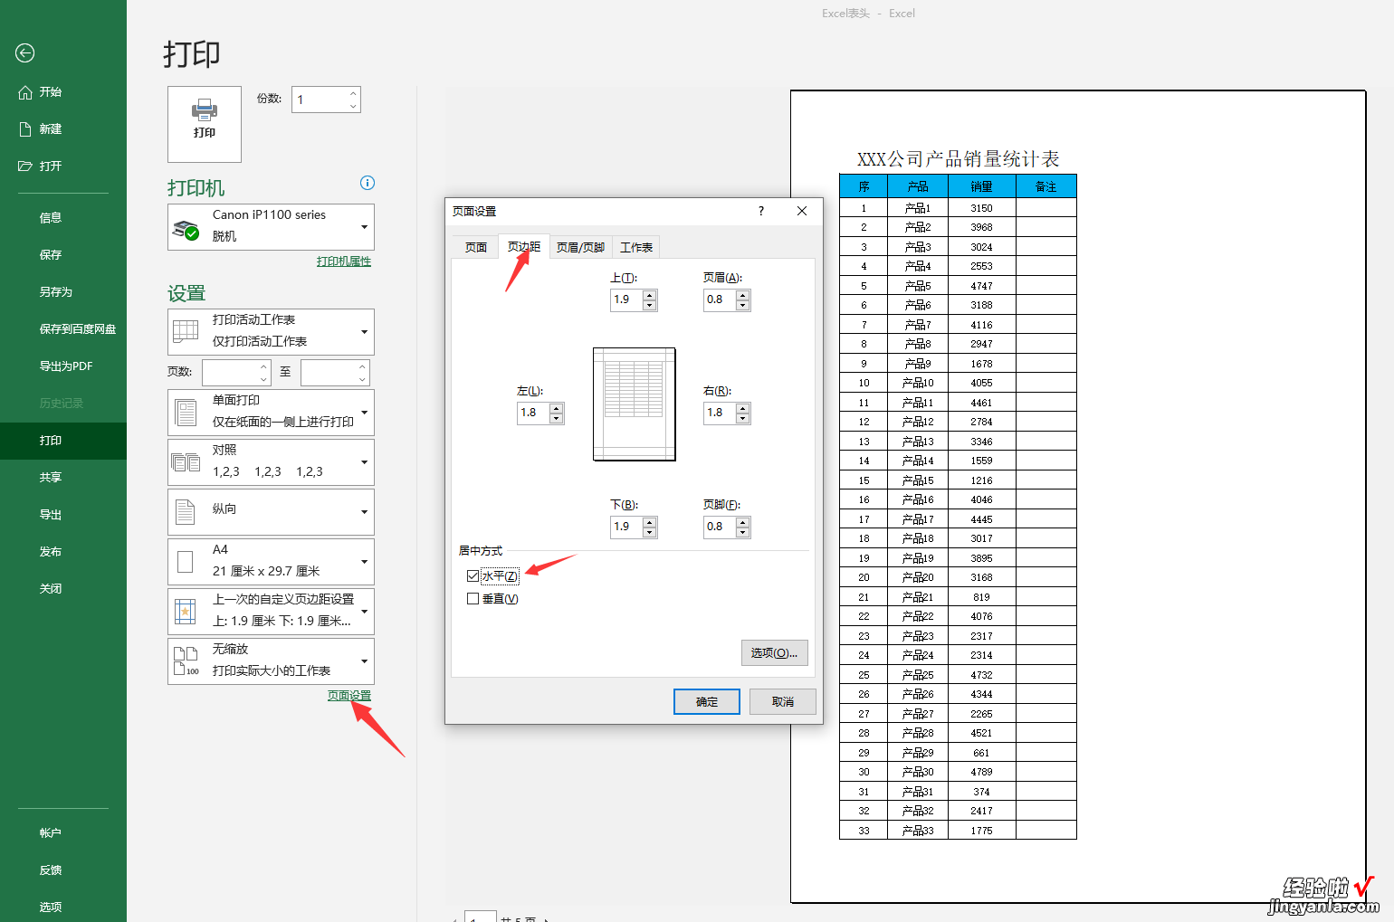
Task: Click the portrait orientation page icon
Action: [186, 512]
